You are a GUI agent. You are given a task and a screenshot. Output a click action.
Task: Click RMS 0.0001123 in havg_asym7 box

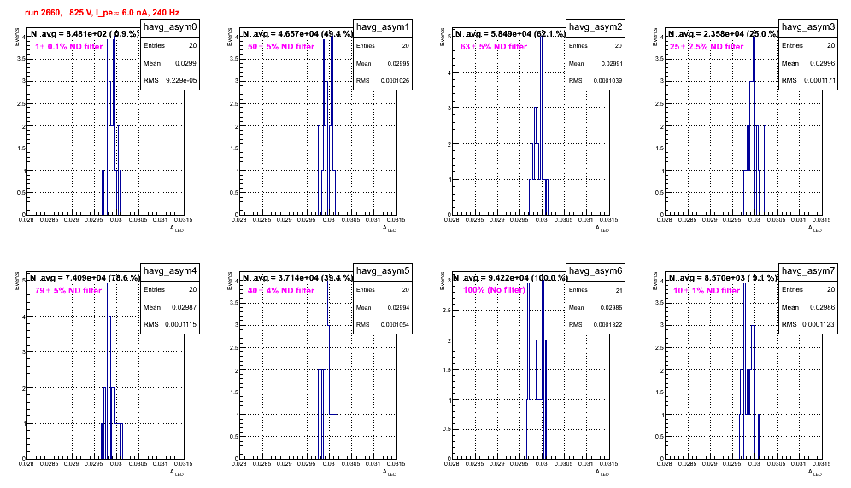pos(808,324)
